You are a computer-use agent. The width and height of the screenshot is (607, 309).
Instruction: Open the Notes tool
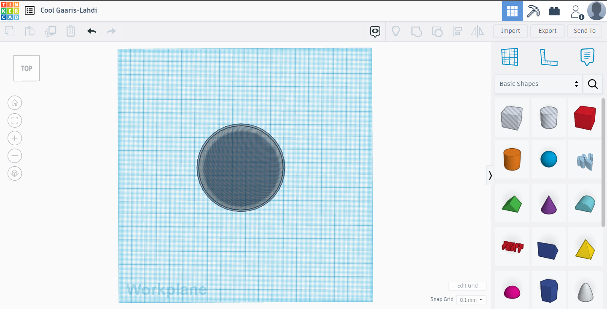[x=587, y=57]
